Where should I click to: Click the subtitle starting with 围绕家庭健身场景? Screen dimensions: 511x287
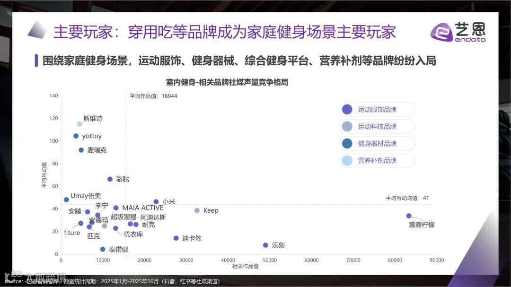pyautogui.click(x=239, y=61)
